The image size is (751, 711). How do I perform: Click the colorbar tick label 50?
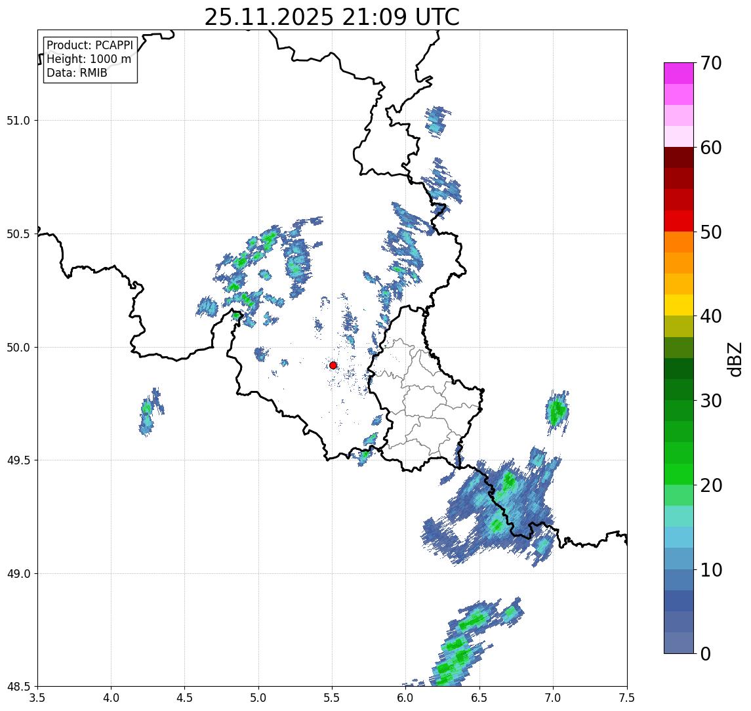pos(710,232)
